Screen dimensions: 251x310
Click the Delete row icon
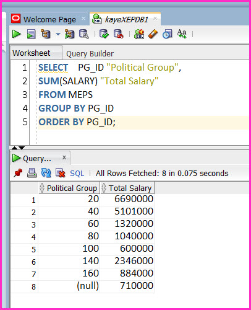(x=60, y=173)
